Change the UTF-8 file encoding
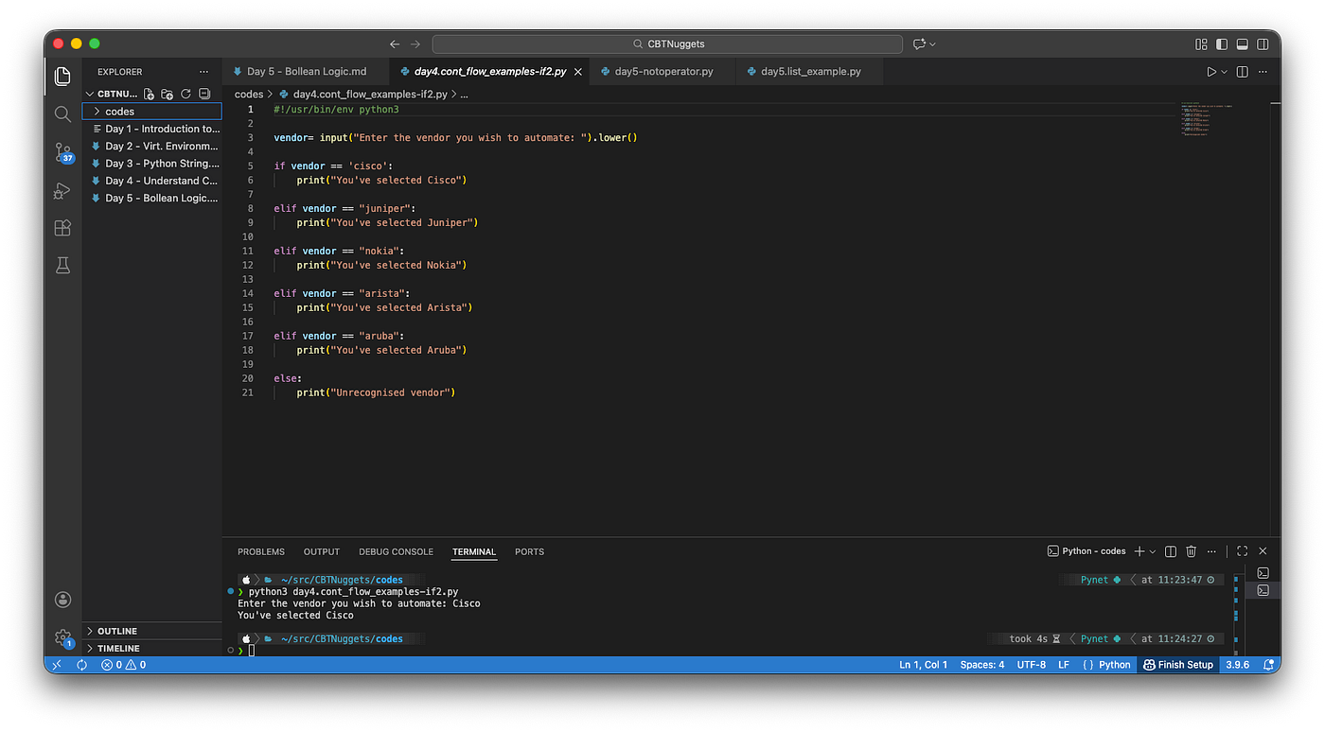 click(1032, 665)
